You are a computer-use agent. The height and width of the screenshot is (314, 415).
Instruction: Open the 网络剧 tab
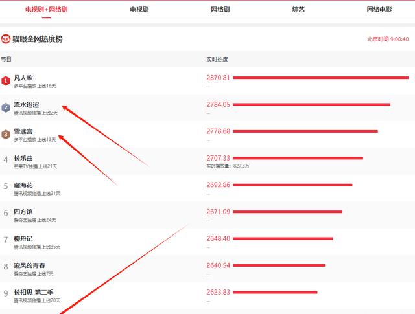220,10
